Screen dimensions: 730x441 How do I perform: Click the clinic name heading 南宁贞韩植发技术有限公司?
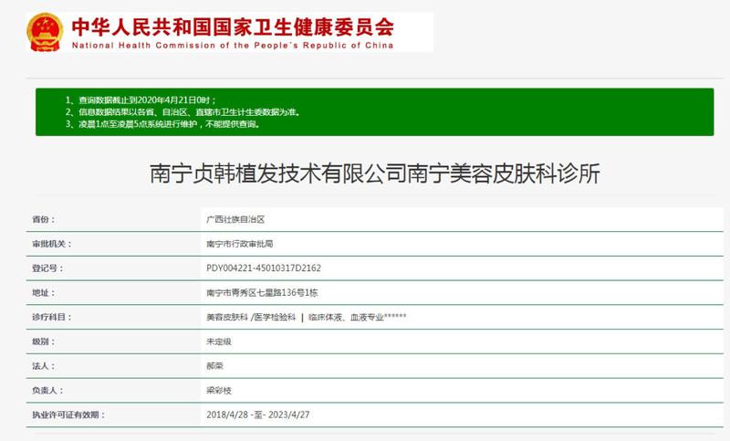pyautogui.click(x=374, y=173)
